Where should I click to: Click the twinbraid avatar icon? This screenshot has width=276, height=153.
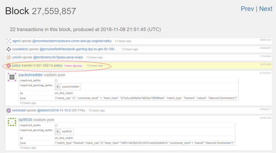tap(9, 111)
